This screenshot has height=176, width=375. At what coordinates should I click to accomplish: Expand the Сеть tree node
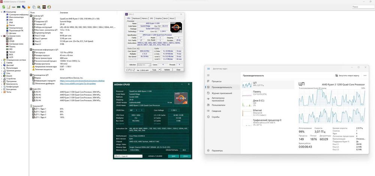pos(1,73)
